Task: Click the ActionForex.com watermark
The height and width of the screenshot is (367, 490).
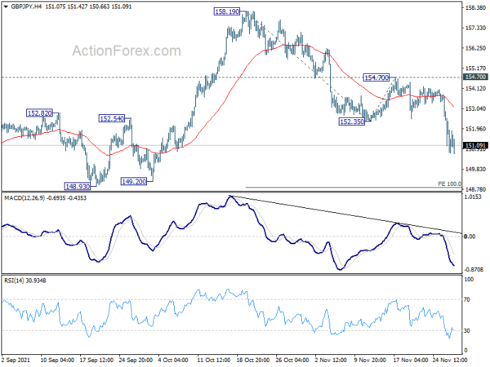Action: [x=127, y=51]
